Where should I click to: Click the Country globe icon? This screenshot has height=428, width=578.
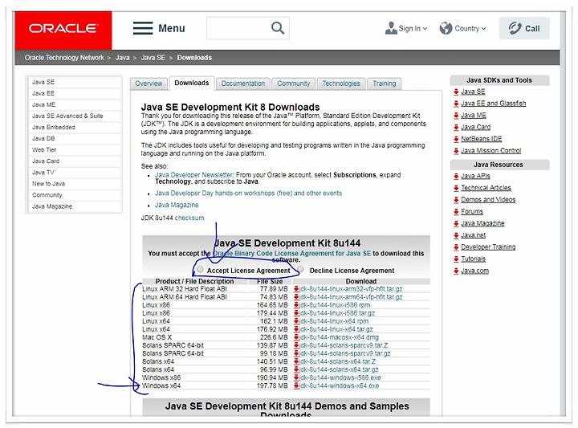[x=446, y=28]
